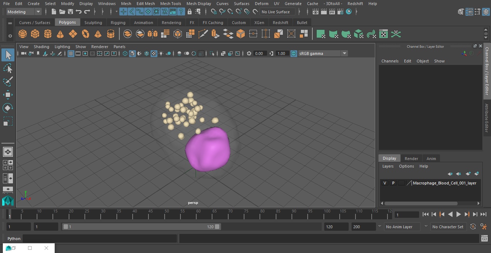491x253 pixels.
Task: Toggle textured display in viewport
Action: [154, 53]
